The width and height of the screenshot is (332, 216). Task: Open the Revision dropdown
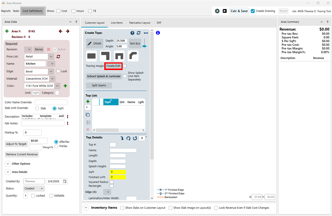pos(28,49)
